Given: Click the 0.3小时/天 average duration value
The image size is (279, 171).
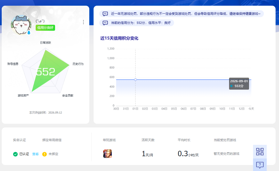Looking at the screenshot, I should [x=188, y=154].
